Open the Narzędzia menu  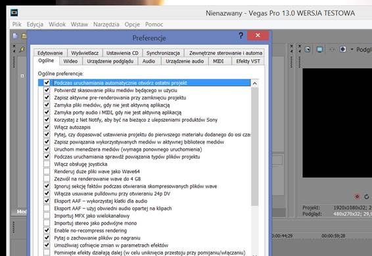click(106, 24)
